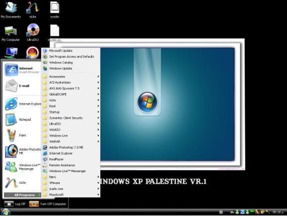Expand the Windows Live folder
287x217 pixels.
click(70, 135)
